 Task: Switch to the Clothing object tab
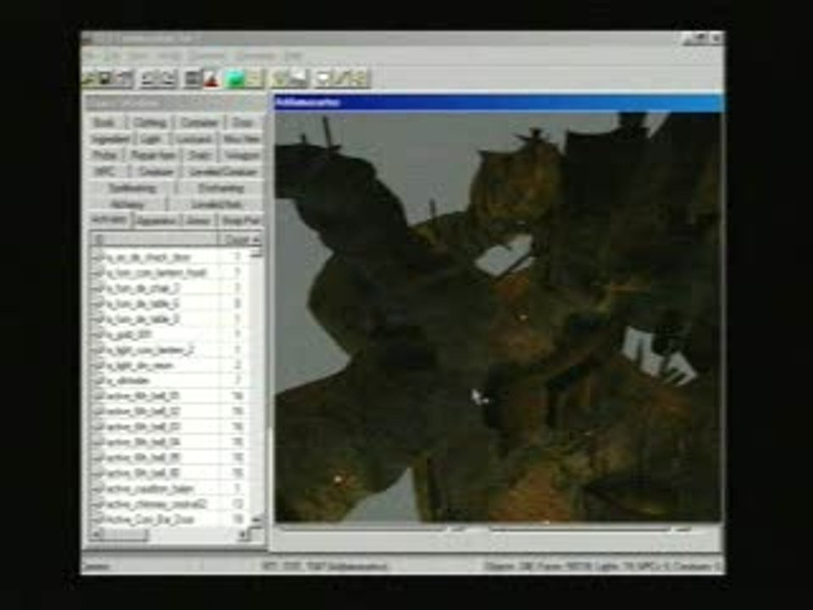[x=151, y=122]
